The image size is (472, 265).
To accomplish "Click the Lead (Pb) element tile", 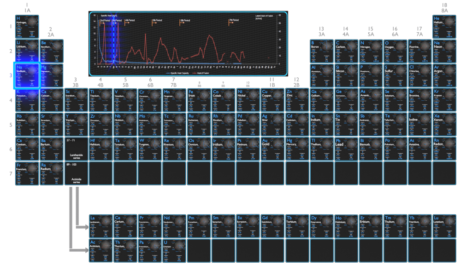I will click(x=346, y=149).
